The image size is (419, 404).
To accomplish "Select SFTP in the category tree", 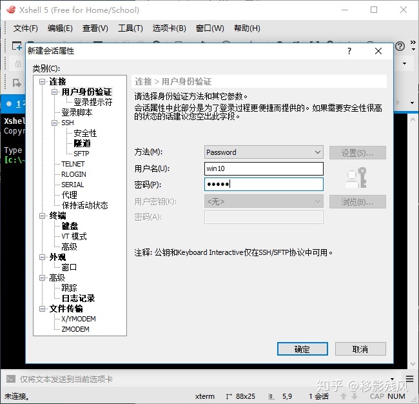I will pyautogui.click(x=81, y=154).
